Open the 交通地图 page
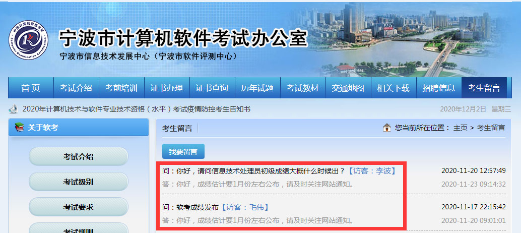Image resolution: width=521 pixels, height=233 pixels. coord(348,88)
